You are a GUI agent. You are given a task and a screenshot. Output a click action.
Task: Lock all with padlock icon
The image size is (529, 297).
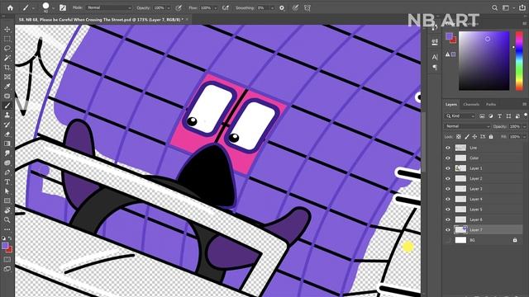pos(491,137)
